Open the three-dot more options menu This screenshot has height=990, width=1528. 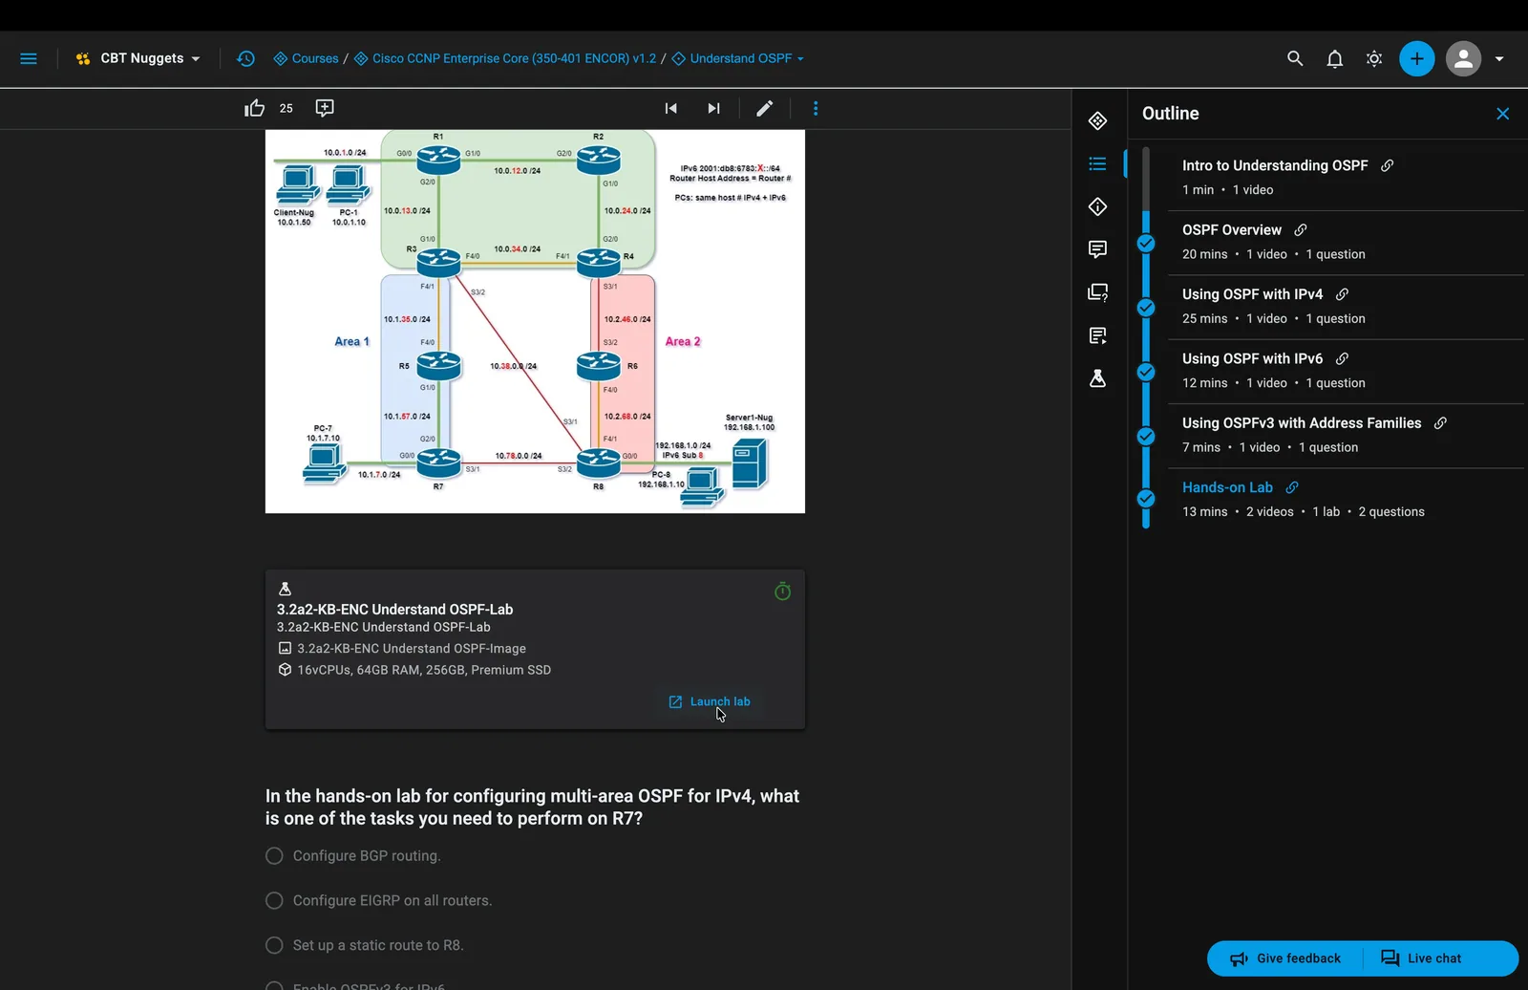tap(816, 108)
